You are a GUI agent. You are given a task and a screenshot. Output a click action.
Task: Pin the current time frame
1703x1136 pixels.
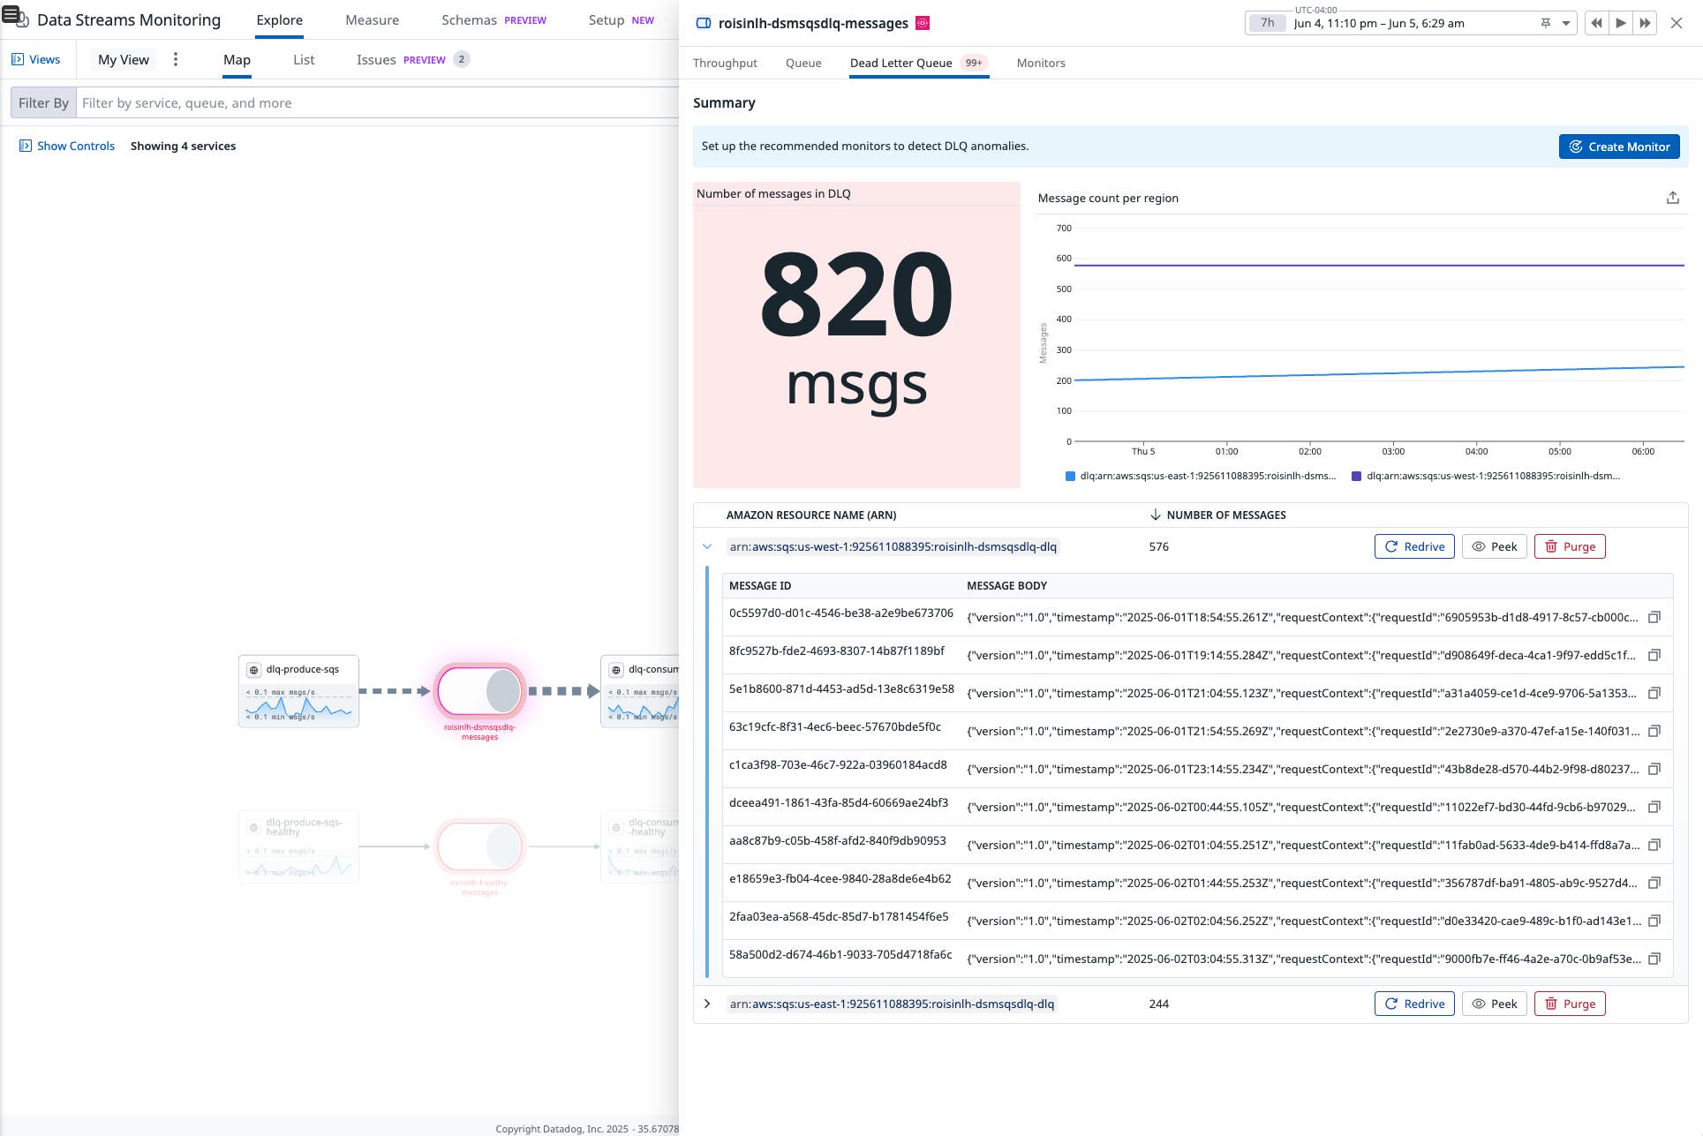[1544, 23]
